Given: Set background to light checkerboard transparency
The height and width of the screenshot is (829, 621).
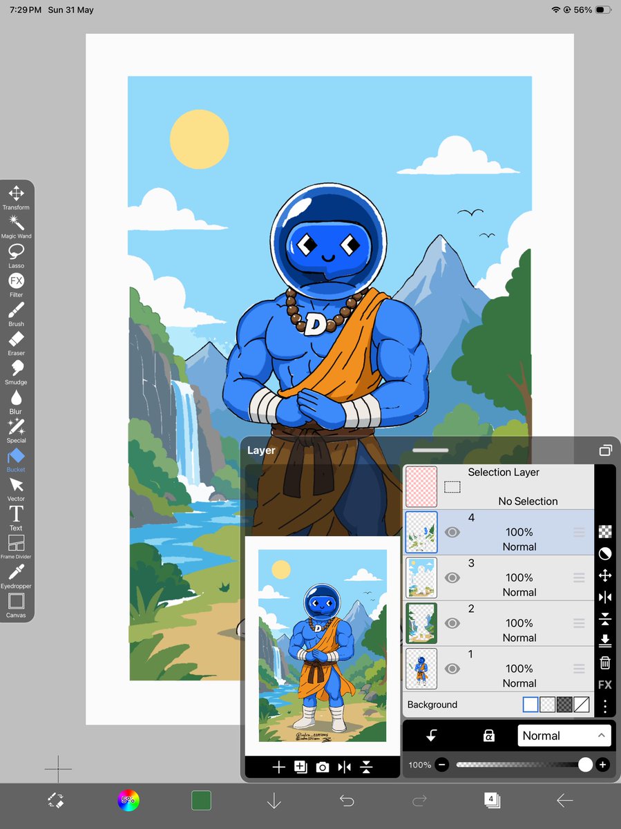Looking at the screenshot, I should click(x=547, y=705).
